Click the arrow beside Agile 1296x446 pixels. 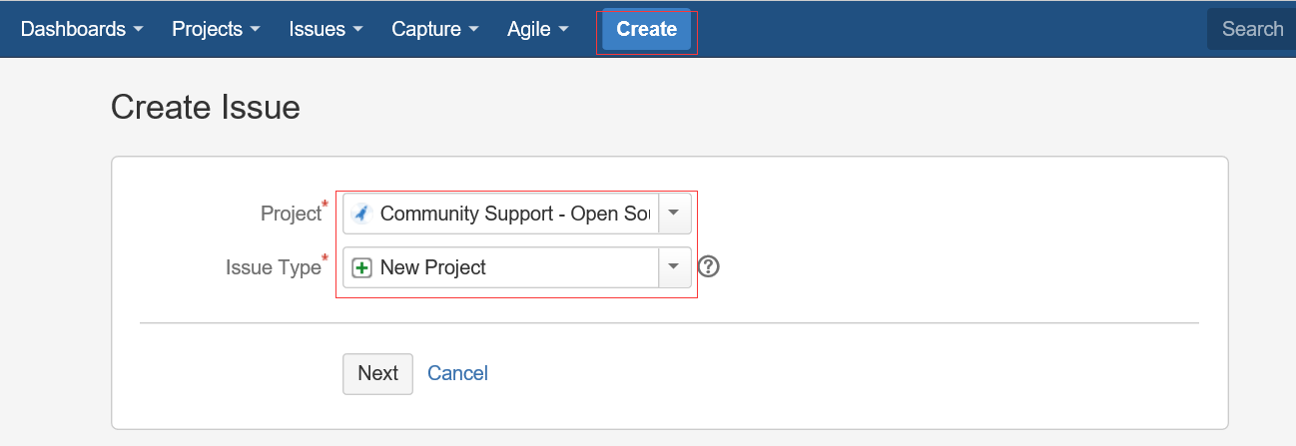click(564, 30)
